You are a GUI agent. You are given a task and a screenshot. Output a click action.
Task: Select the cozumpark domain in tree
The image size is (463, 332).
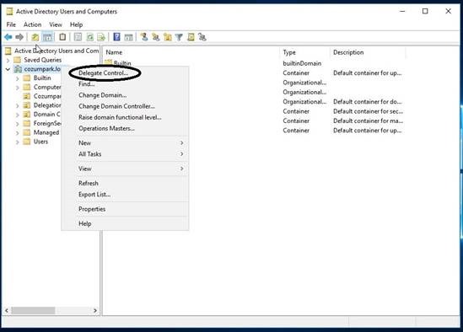tap(42, 69)
